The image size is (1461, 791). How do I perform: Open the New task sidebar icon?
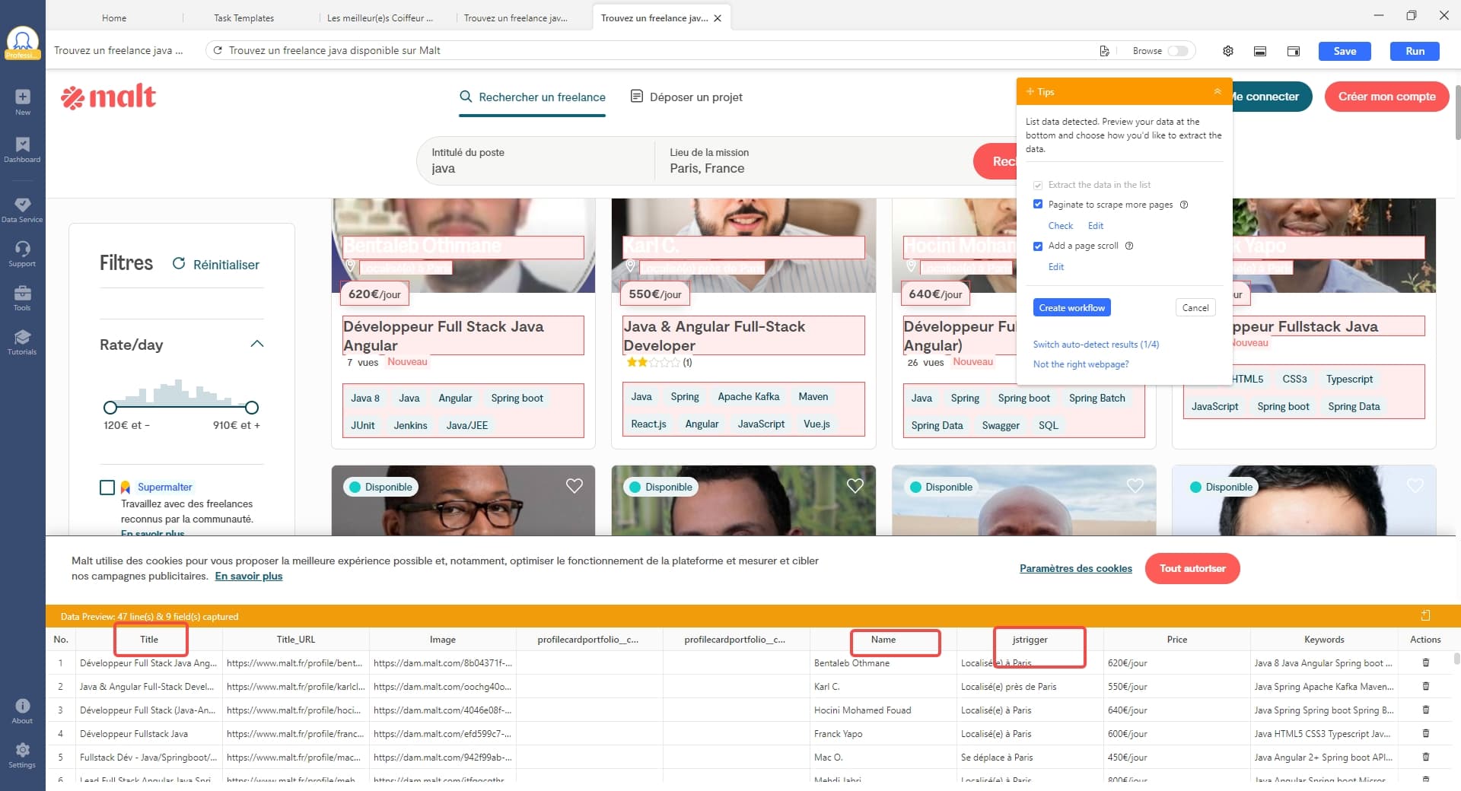tap(23, 102)
